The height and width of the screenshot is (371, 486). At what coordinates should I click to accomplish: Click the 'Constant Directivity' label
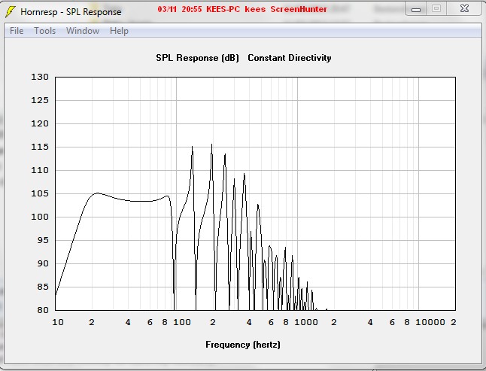click(x=290, y=58)
